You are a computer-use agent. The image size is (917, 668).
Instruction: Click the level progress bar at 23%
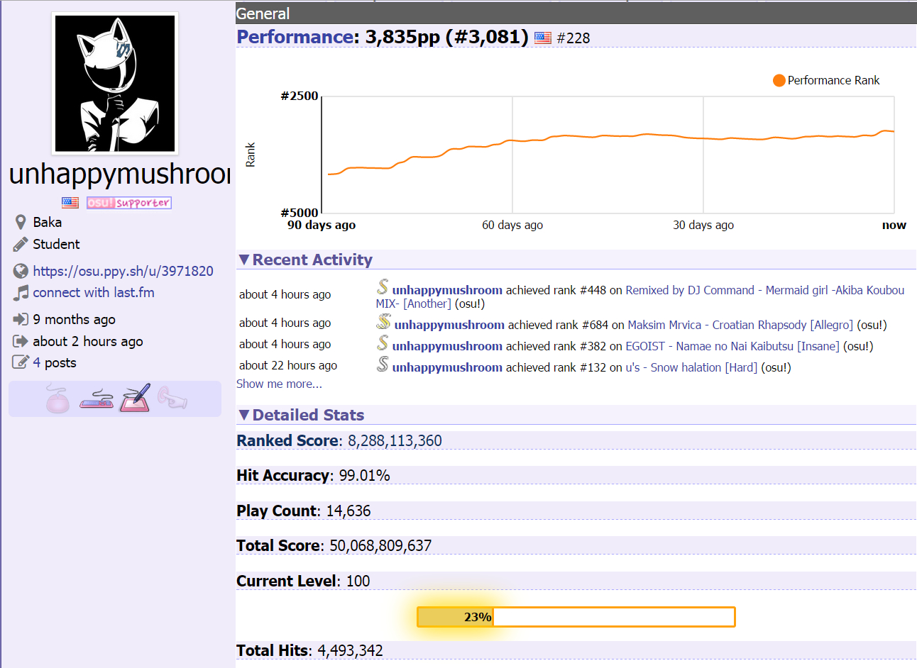click(x=576, y=617)
